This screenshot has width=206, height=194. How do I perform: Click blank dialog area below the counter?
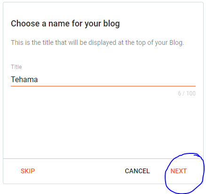[x=103, y=126]
